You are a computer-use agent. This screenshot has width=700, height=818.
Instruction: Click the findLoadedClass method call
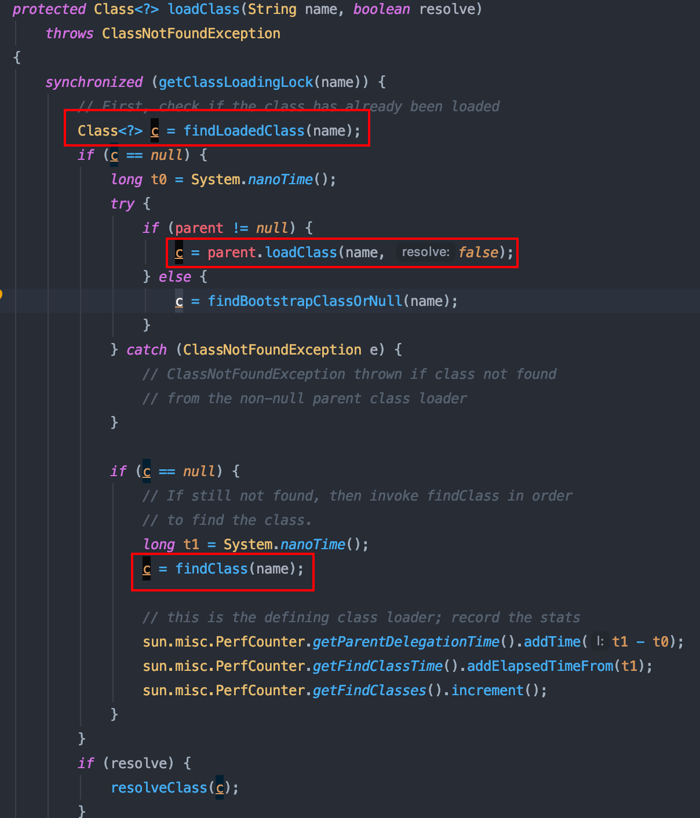[244, 131]
